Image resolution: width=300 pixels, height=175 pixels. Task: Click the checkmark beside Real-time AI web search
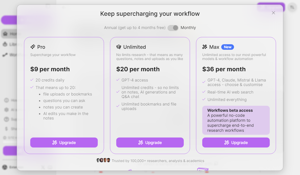tap(204, 92)
